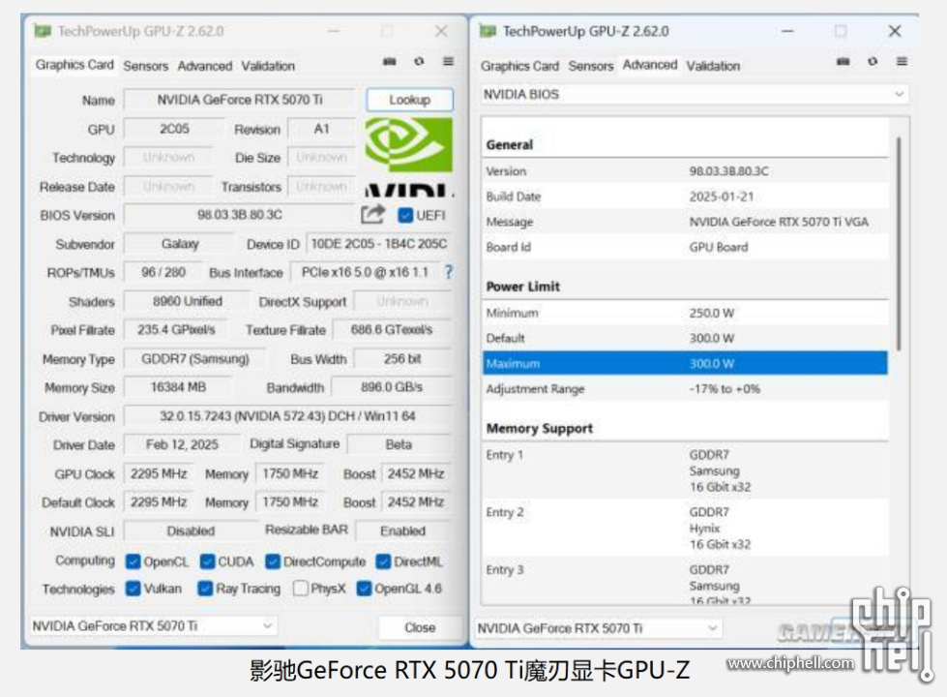Viewport: 947px width, 697px height.
Task: Open the hamburger menu in left GPU-Z window
Action: pyautogui.click(x=448, y=61)
